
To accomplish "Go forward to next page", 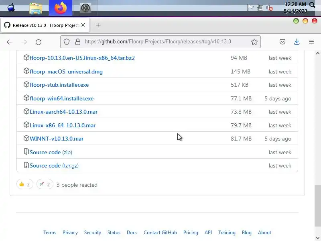I will [x=24, y=42].
